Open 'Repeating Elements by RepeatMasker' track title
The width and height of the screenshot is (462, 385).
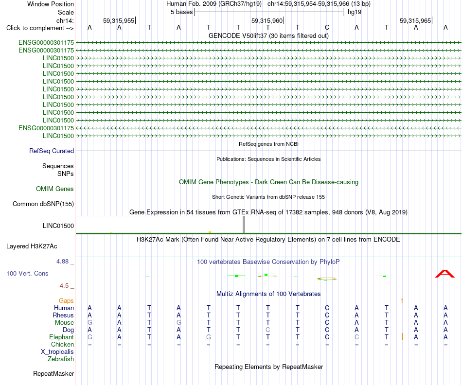(268, 367)
